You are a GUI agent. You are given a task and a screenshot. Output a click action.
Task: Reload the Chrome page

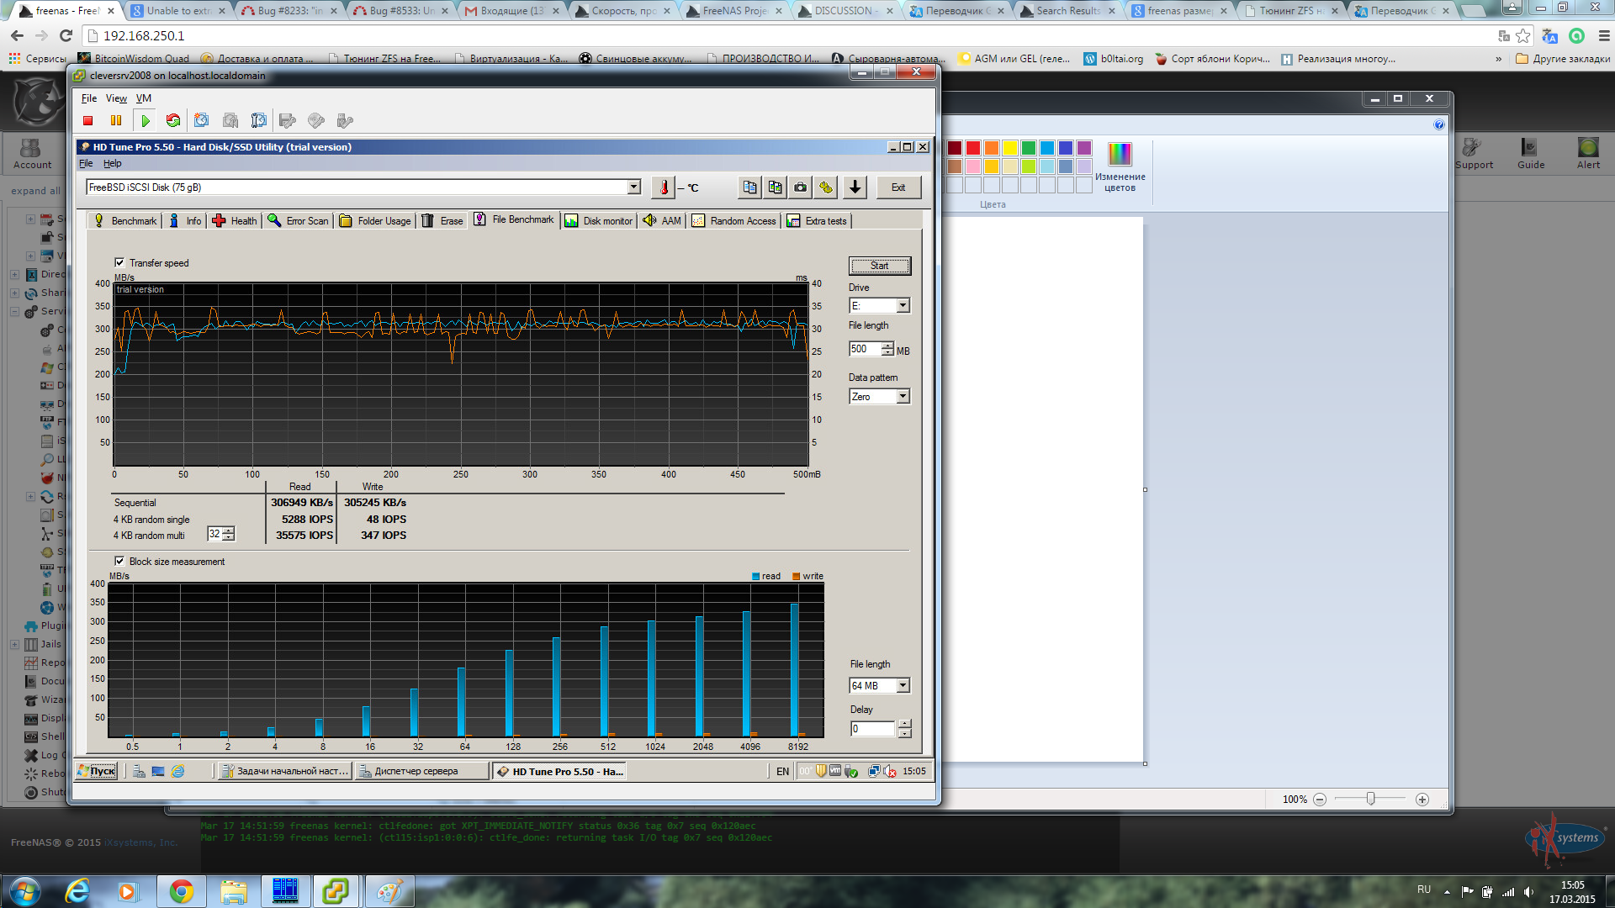pos(66,36)
